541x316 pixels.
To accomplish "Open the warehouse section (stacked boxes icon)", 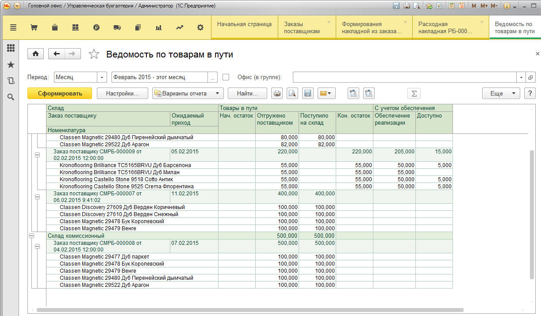I will 75,27.
